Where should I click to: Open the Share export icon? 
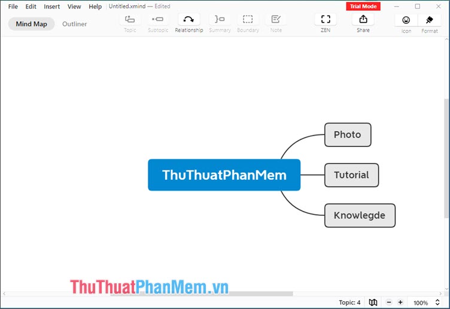363,20
